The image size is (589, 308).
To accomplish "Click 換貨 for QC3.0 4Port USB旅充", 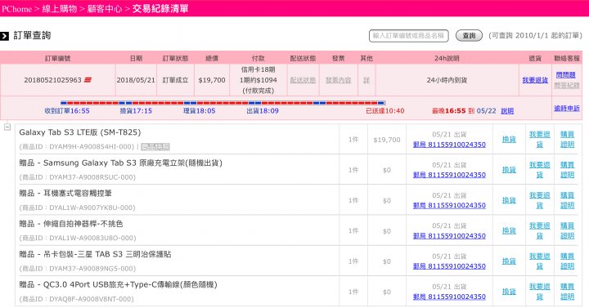I will click(509, 291).
